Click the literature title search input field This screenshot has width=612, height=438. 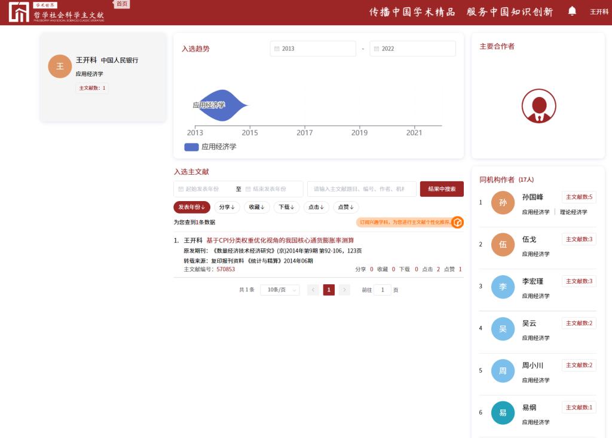click(x=361, y=189)
